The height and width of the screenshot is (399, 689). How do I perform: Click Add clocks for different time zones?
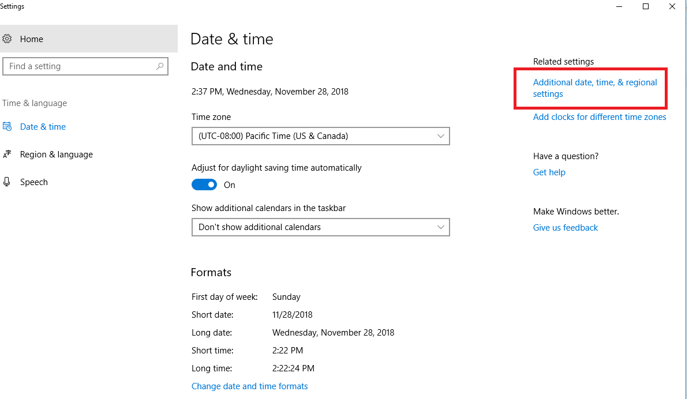coord(599,117)
